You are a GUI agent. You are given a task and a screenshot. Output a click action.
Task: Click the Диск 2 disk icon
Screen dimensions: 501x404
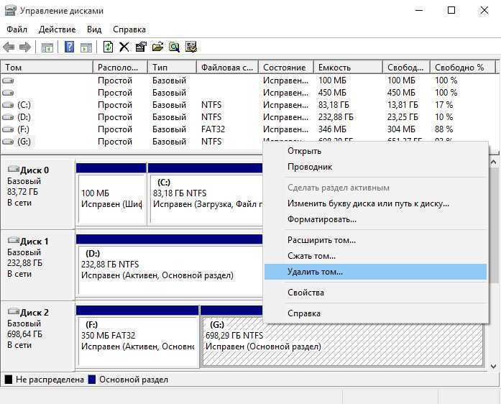pyautogui.click(x=14, y=311)
